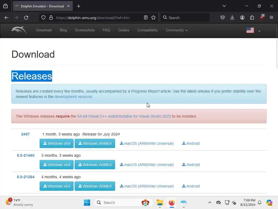Download Windows x64 build of release 2407
Screen dimensions: 278x209
click(56, 143)
